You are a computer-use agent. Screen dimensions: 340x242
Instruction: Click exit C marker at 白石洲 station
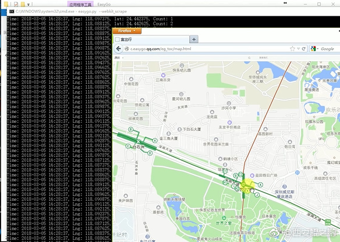(128, 146)
